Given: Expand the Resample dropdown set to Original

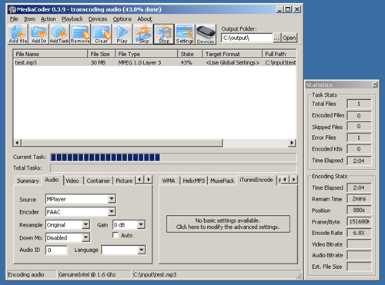Looking at the screenshot, I should [x=86, y=224].
